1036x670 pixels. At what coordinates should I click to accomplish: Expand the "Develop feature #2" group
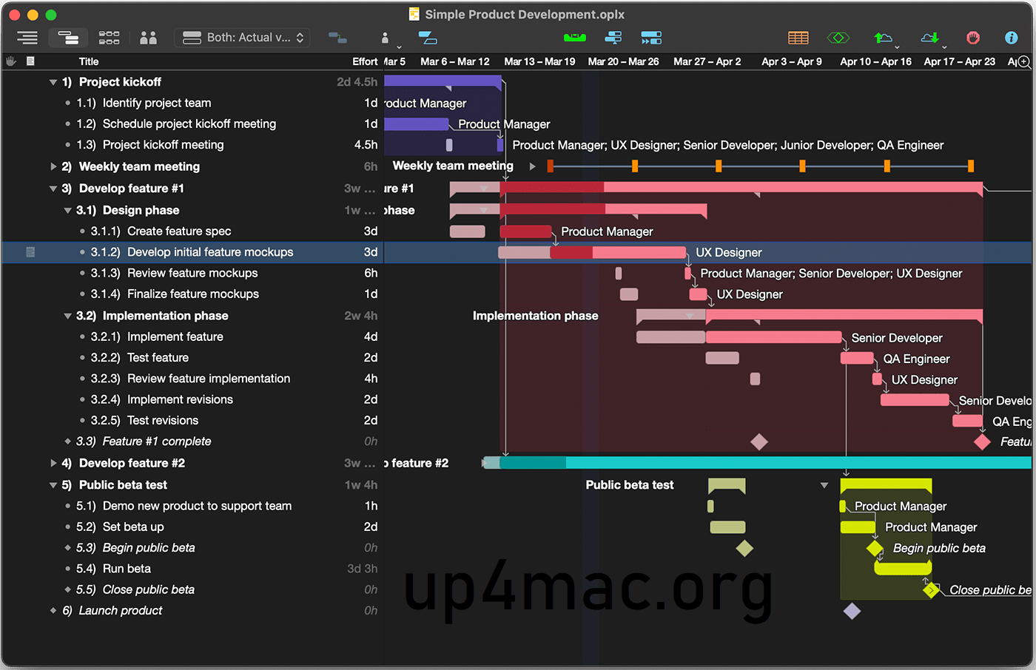tap(53, 463)
